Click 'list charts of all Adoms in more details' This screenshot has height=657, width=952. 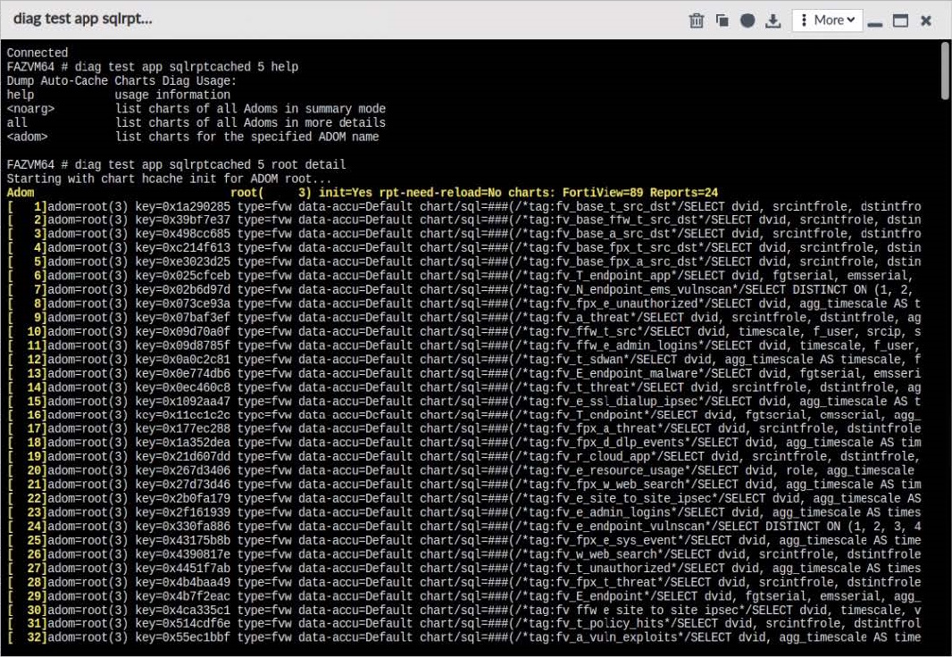tap(250, 122)
